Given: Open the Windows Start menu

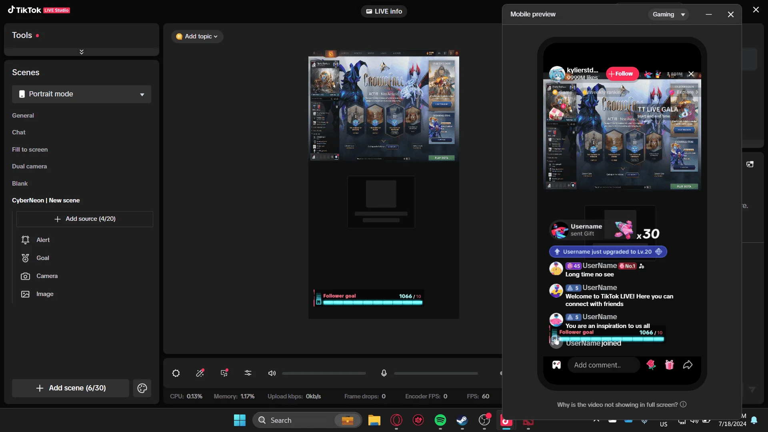Looking at the screenshot, I should coord(240,420).
